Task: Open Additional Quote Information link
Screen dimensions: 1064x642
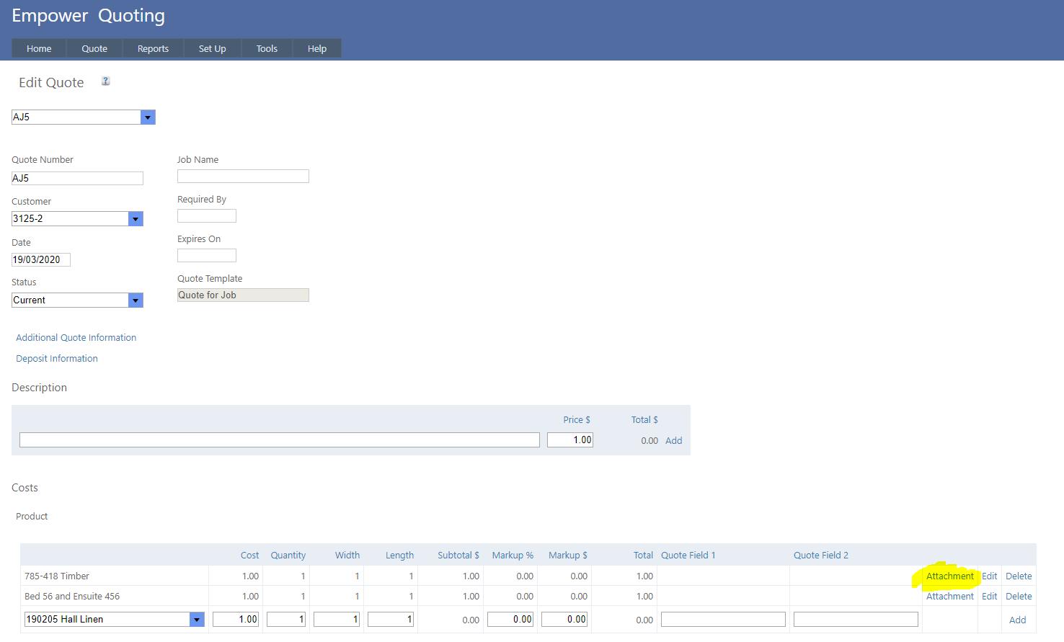Action: (x=76, y=338)
